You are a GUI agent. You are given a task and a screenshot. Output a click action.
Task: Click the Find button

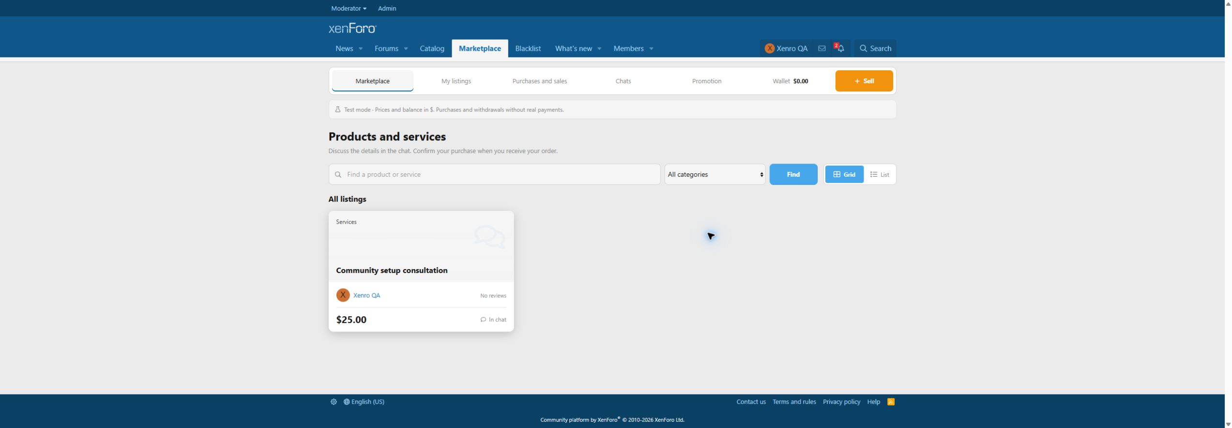(x=793, y=174)
